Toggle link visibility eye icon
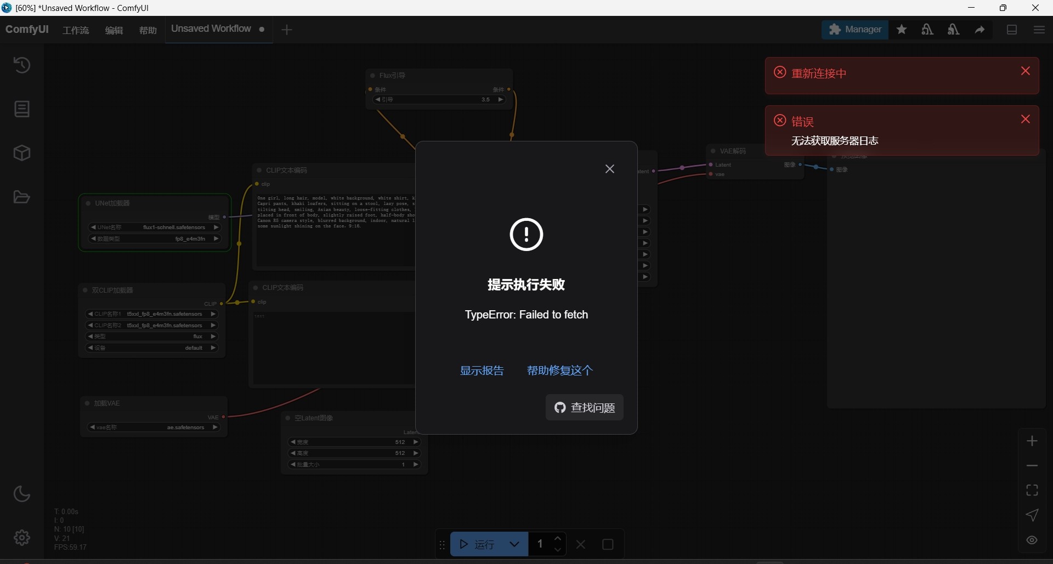The image size is (1053, 564). tap(1032, 540)
